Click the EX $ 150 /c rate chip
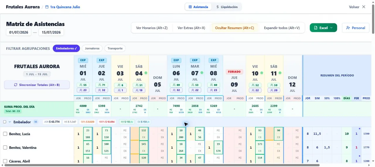This screenshot has width=375, height=167. coord(144,122)
